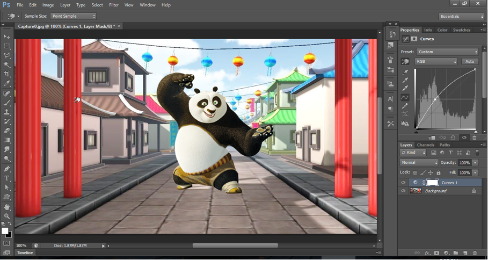Select the Eraser tool

click(7, 131)
